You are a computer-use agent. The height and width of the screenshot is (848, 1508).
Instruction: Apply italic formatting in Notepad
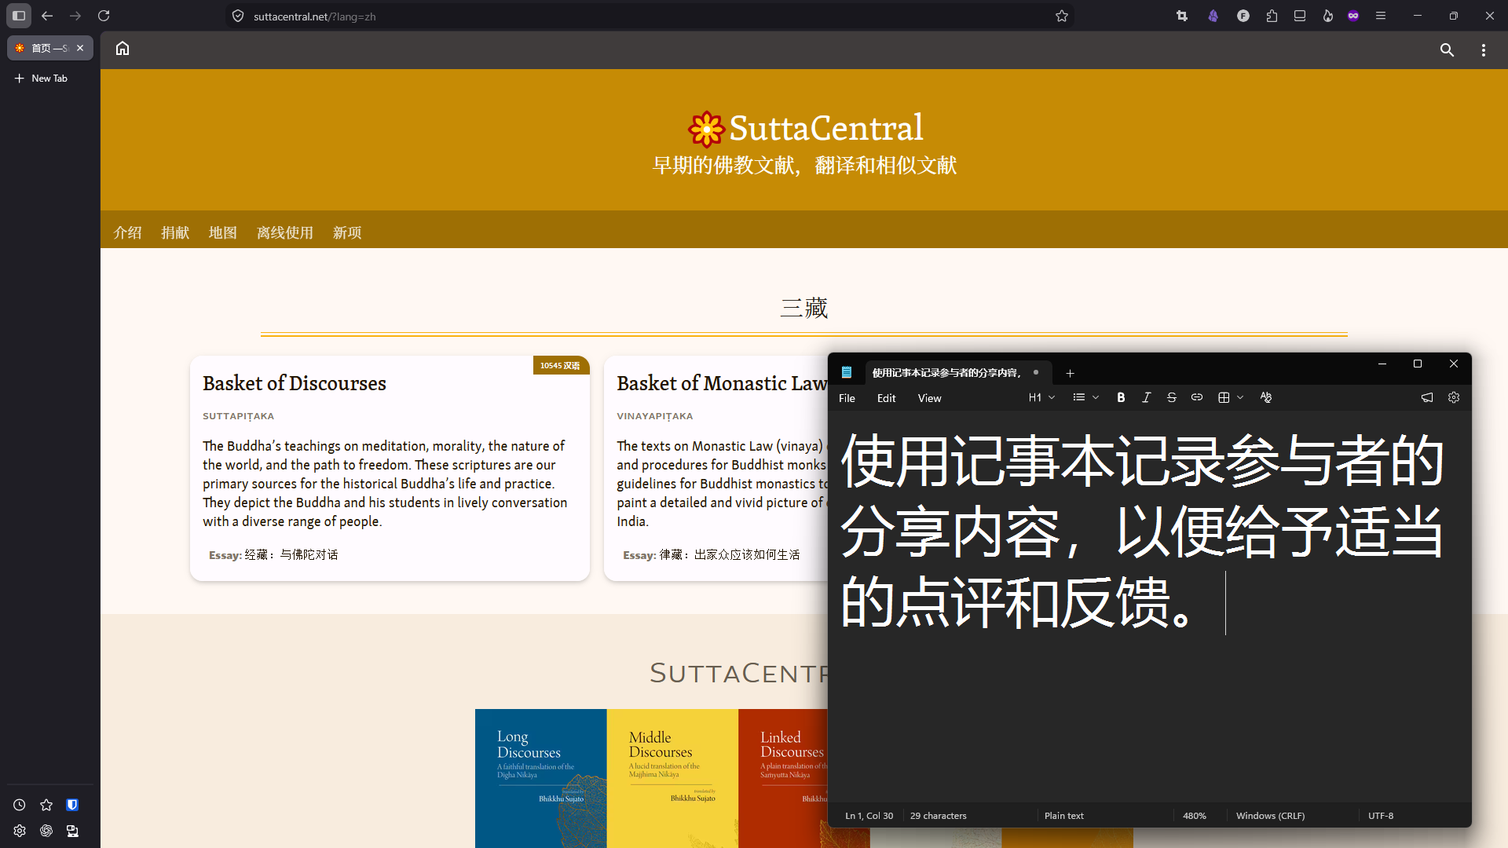coord(1146,397)
